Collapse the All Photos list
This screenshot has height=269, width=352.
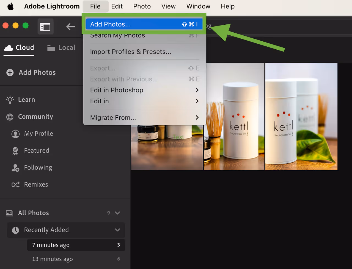(117, 213)
